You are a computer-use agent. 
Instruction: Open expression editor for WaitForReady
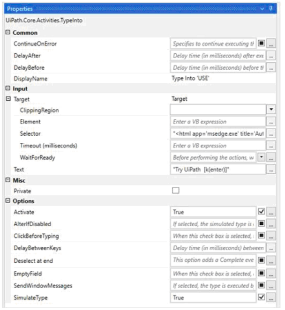click(271, 157)
